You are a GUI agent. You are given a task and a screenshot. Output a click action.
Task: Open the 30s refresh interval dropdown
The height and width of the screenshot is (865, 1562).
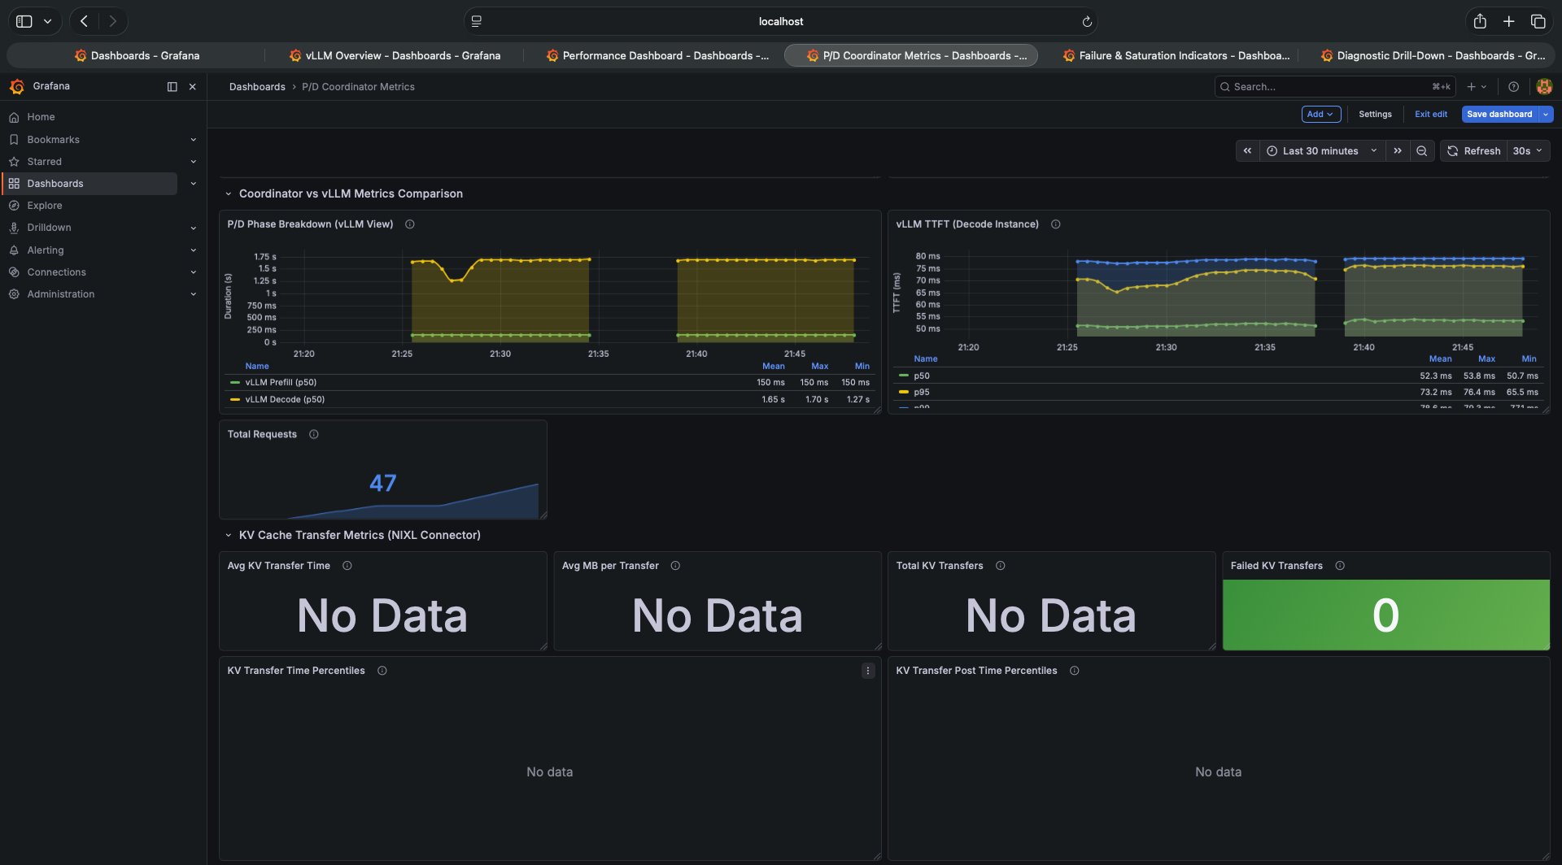pyautogui.click(x=1528, y=151)
